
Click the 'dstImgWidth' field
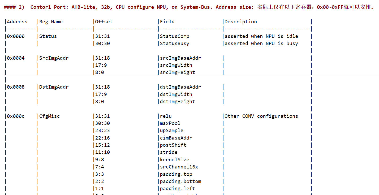click(x=176, y=94)
